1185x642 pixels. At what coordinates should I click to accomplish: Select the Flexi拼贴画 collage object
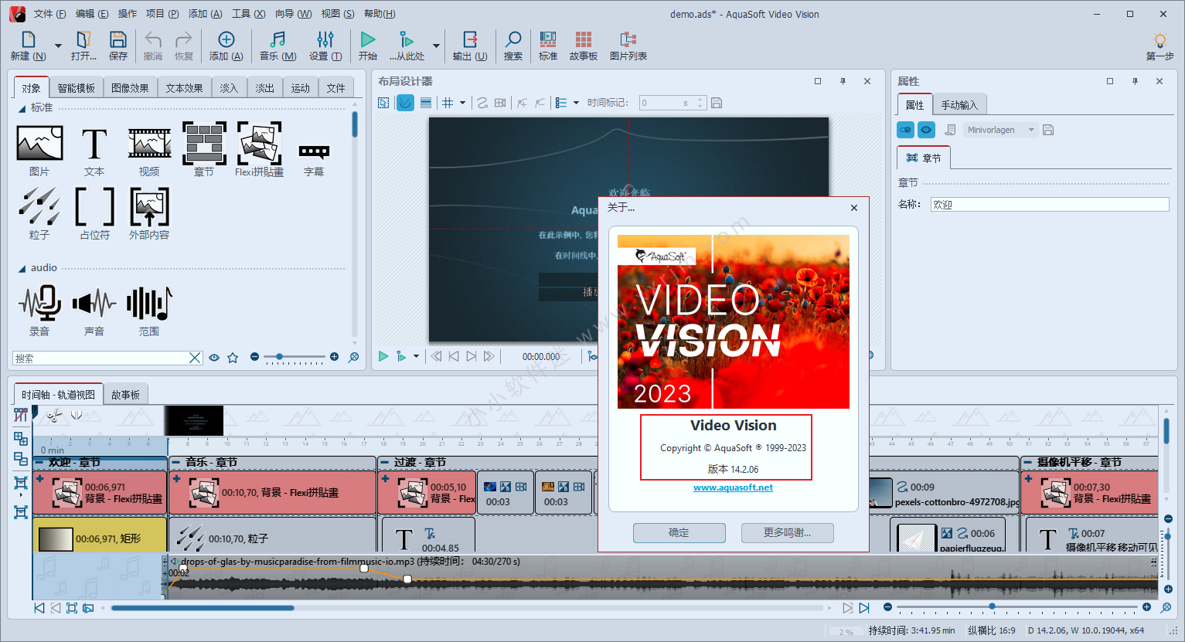[x=259, y=149]
